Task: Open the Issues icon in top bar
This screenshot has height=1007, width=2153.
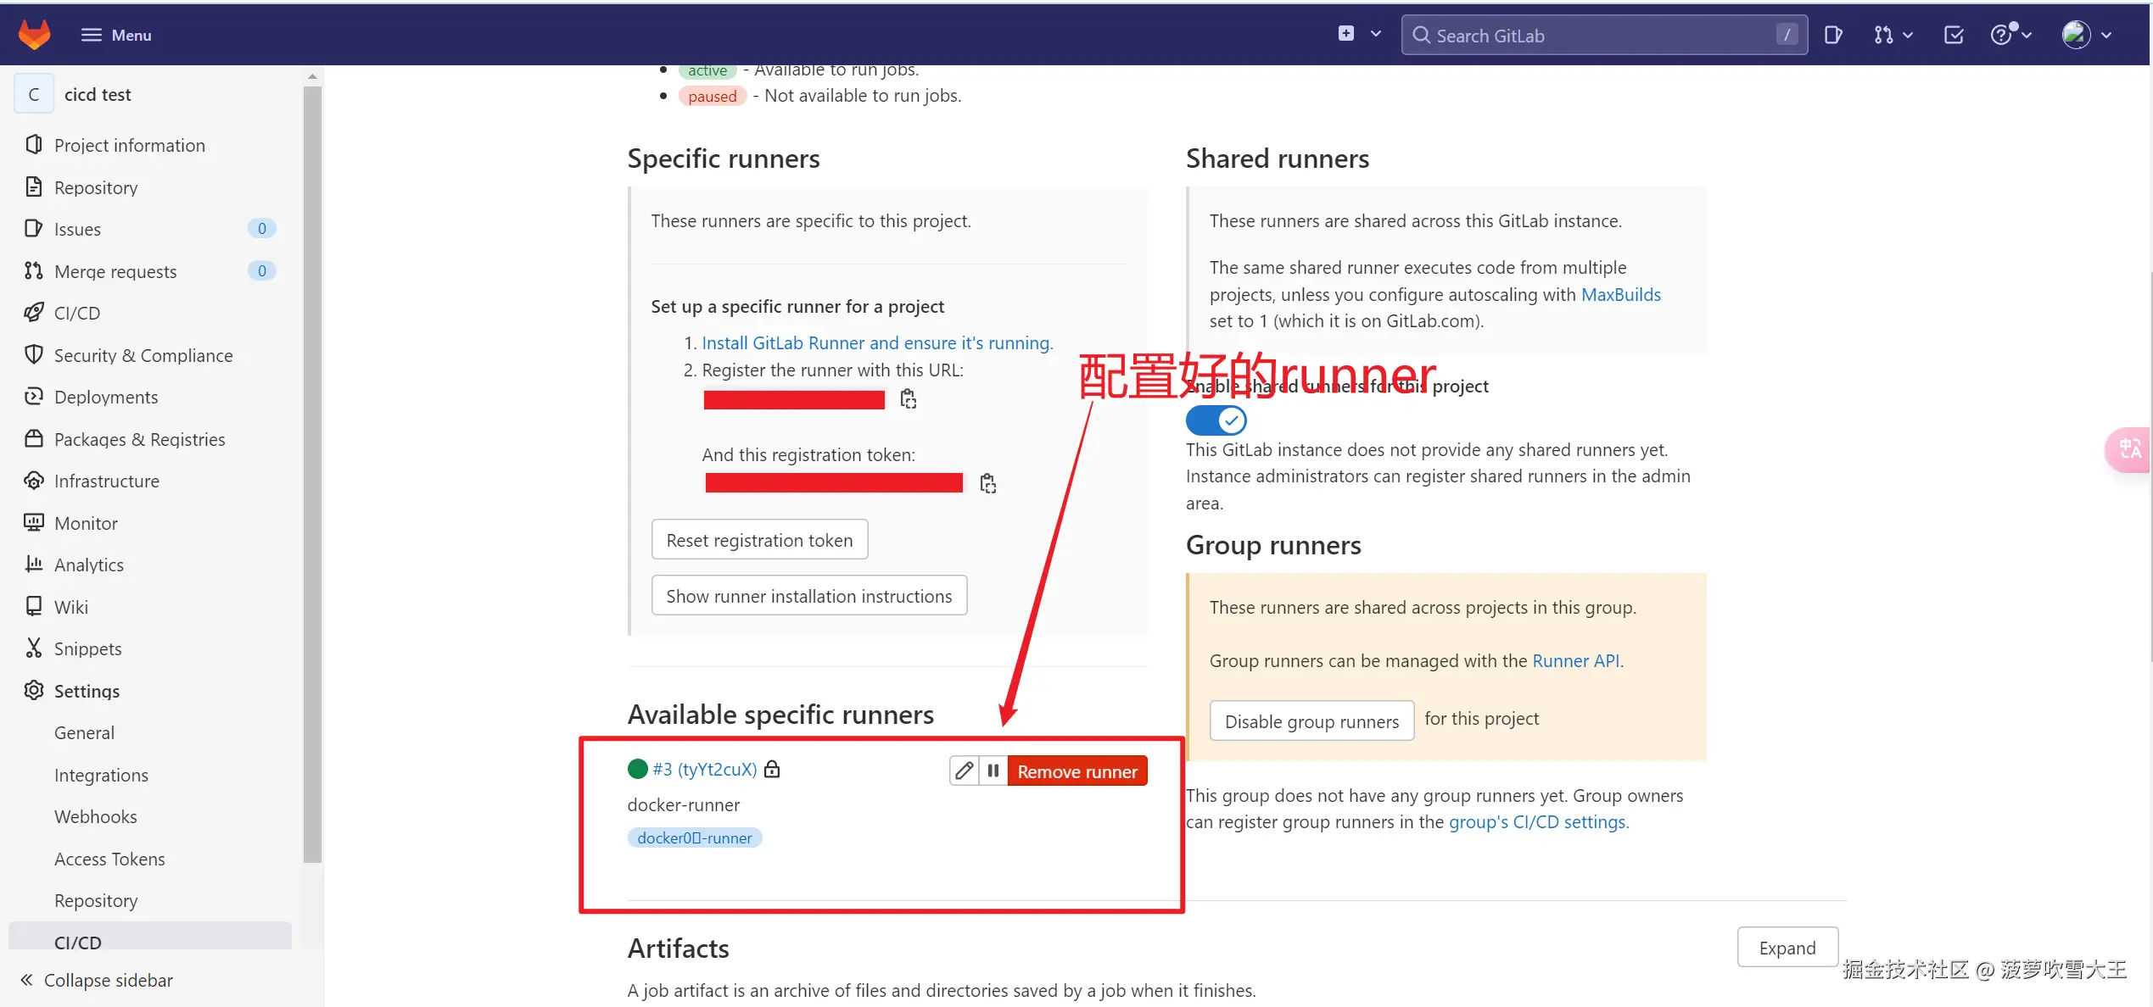Action: [1832, 35]
